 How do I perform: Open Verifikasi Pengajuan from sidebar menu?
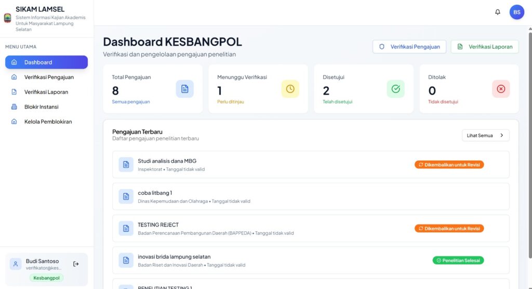tap(48, 77)
